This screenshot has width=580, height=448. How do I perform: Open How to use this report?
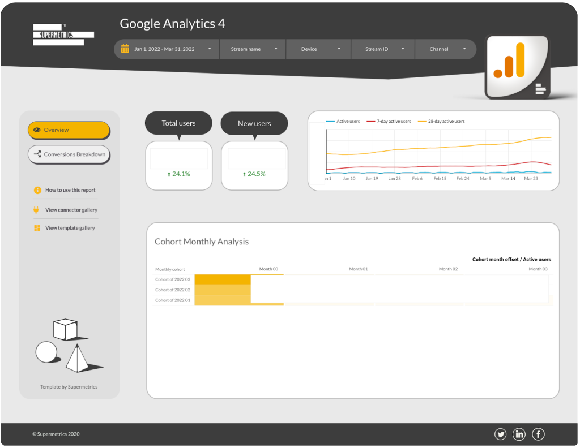(70, 190)
